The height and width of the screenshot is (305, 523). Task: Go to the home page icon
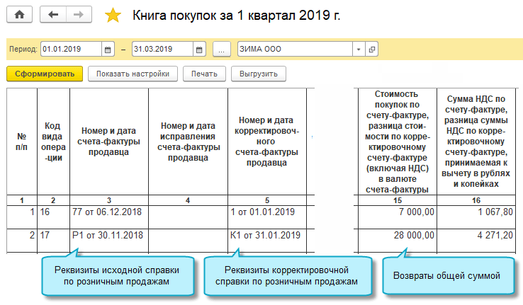click(19, 15)
